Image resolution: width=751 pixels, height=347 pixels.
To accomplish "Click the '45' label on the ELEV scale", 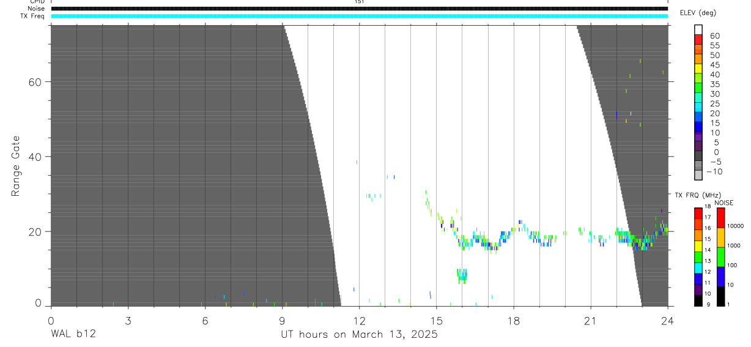I will coord(714,65).
